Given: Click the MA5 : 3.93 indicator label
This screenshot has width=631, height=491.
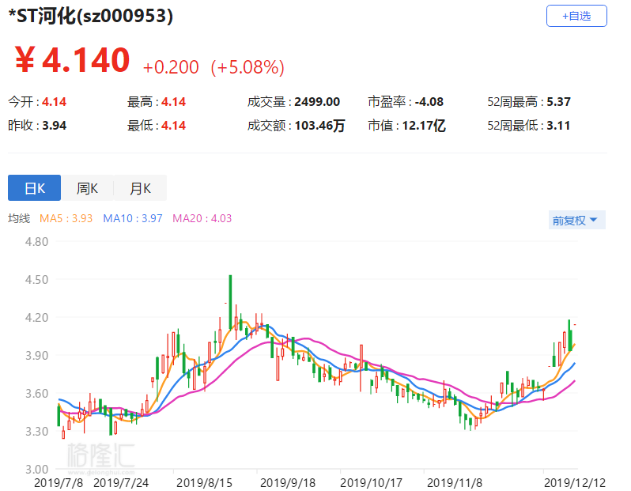Looking at the screenshot, I should 66,218.
